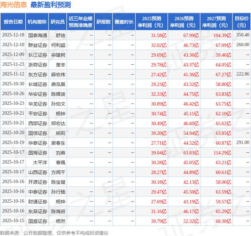Click the 研报数 column header

(x=103, y=22)
